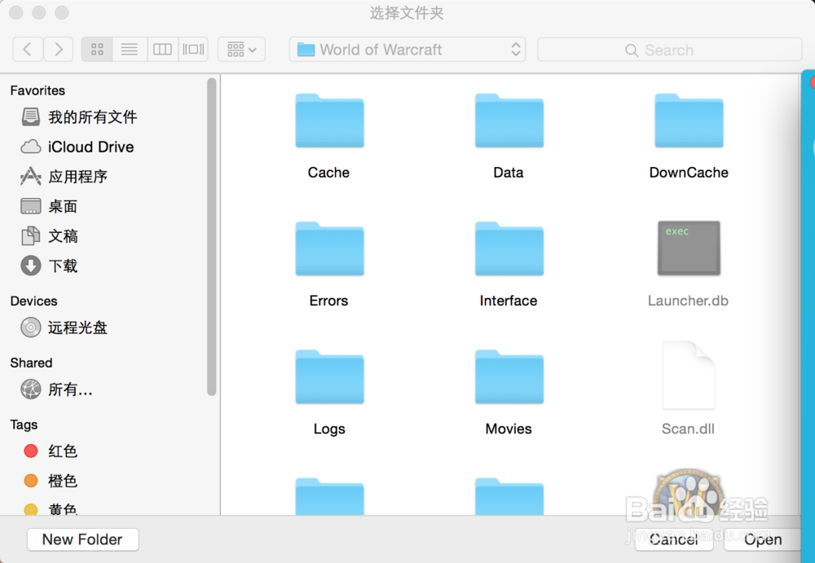Click the Open button
This screenshot has height=563, width=815.
coord(763,539)
